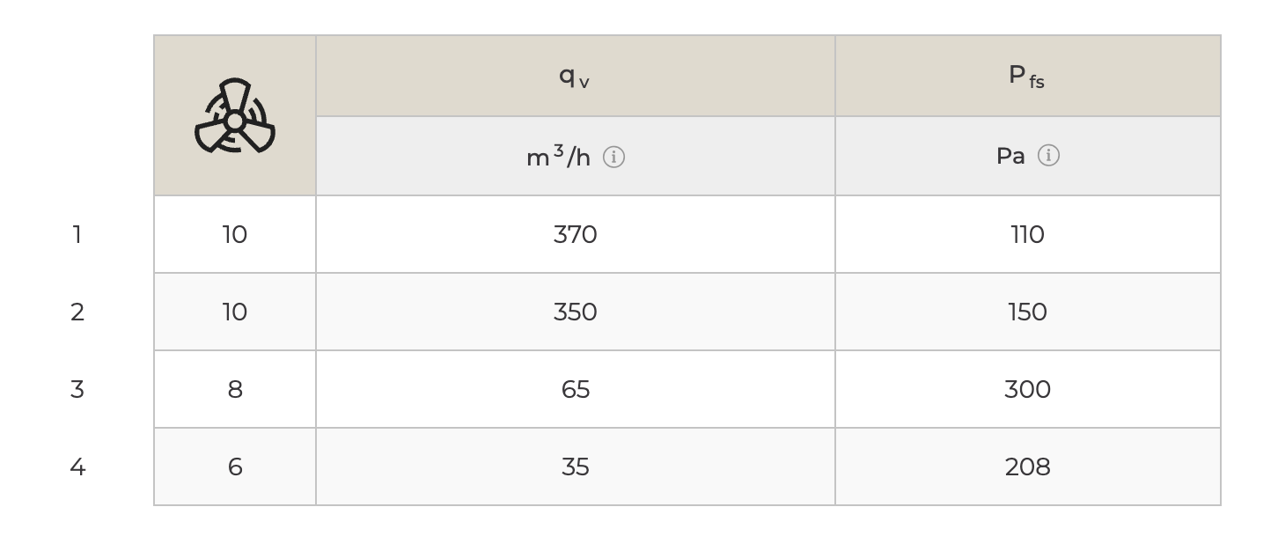Select row number 1
This screenshot has height=551, width=1278.
77,235
